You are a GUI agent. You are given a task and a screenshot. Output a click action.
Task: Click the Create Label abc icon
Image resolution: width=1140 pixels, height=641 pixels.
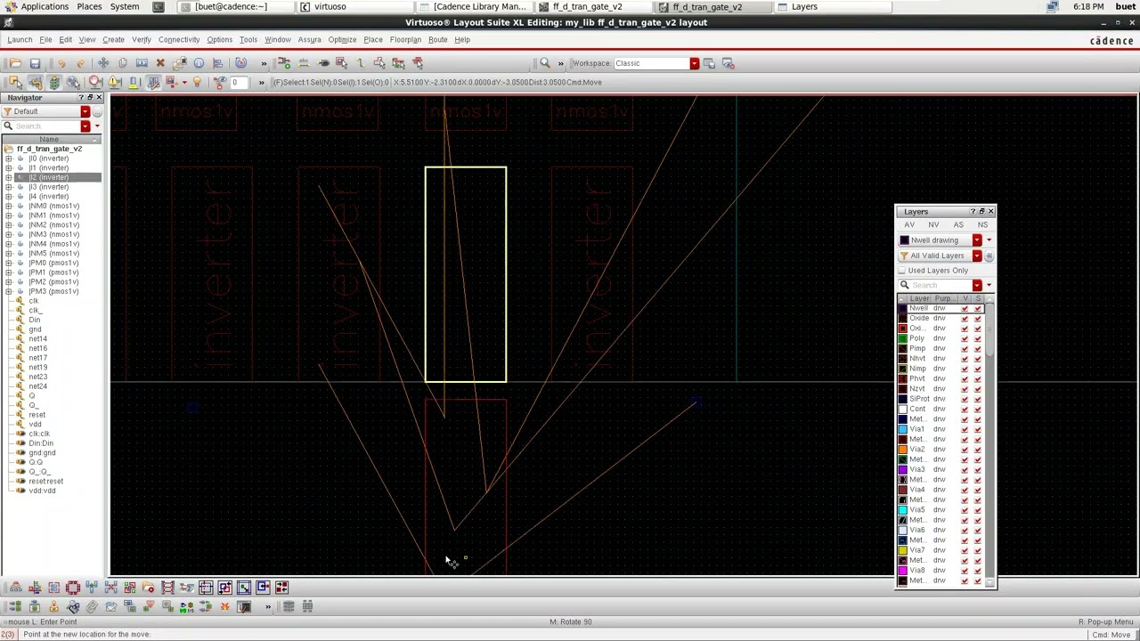click(x=304, y=63)
